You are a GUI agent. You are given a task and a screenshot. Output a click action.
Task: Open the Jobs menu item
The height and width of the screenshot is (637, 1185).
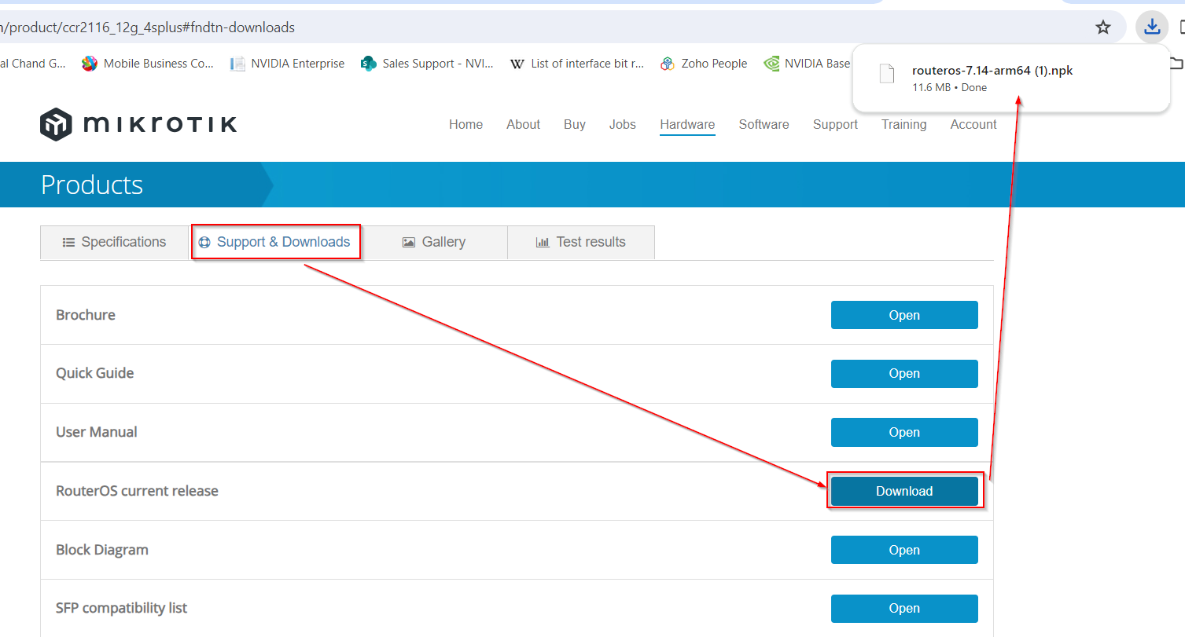[x=622, y=124]
